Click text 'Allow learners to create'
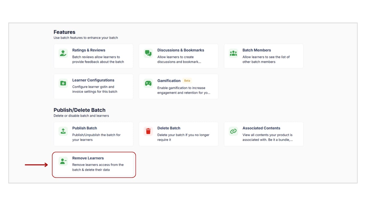This screenshot has width=366, height=206. (x=176, y=57)
